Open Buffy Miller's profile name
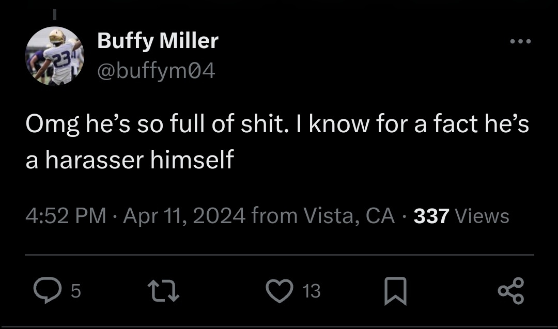 (x=157, y=40)
